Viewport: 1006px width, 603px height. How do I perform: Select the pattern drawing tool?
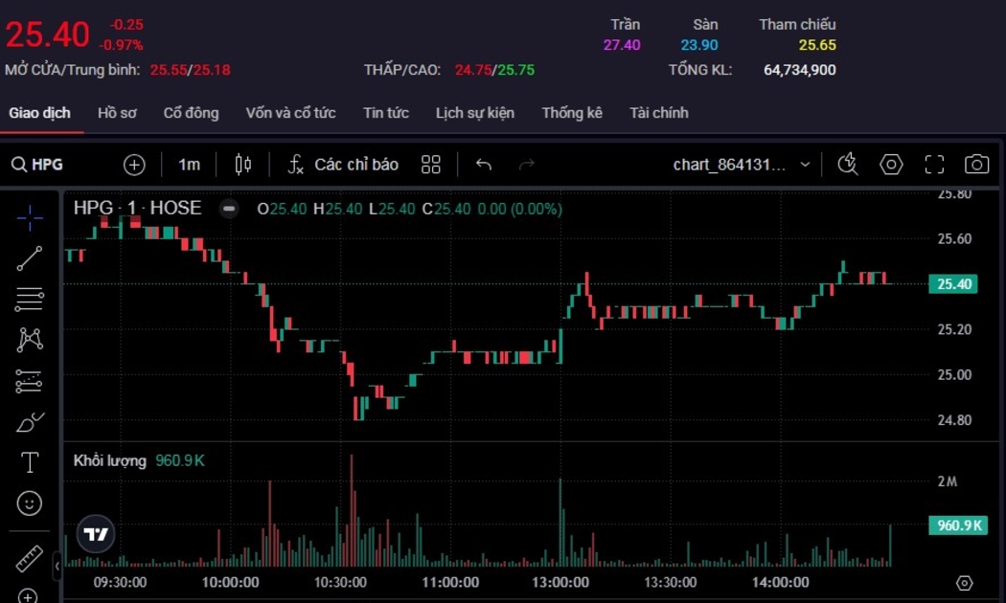[x=30, y=340]
